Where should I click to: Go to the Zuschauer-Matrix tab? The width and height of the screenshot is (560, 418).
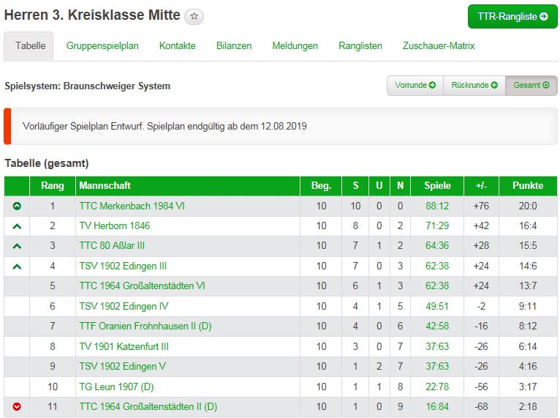point(439,45)
